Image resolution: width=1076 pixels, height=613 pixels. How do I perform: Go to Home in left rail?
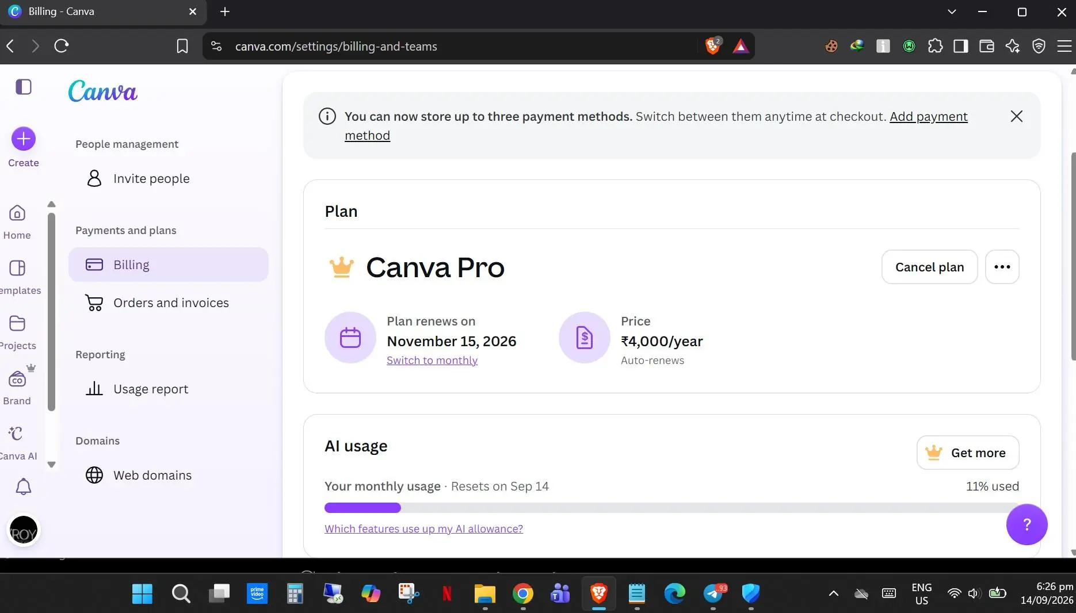(17, 222)
